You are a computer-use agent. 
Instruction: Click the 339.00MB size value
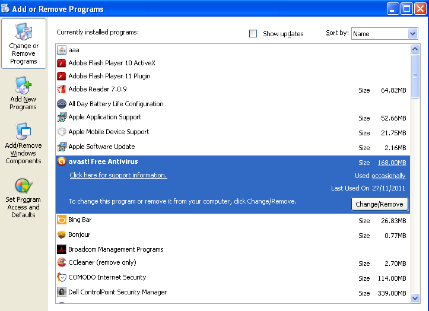point(392,293)
